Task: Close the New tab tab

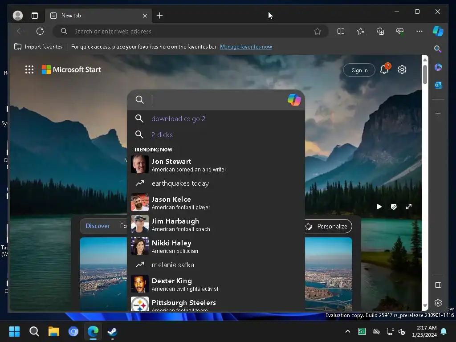Action: pos(145,16)
